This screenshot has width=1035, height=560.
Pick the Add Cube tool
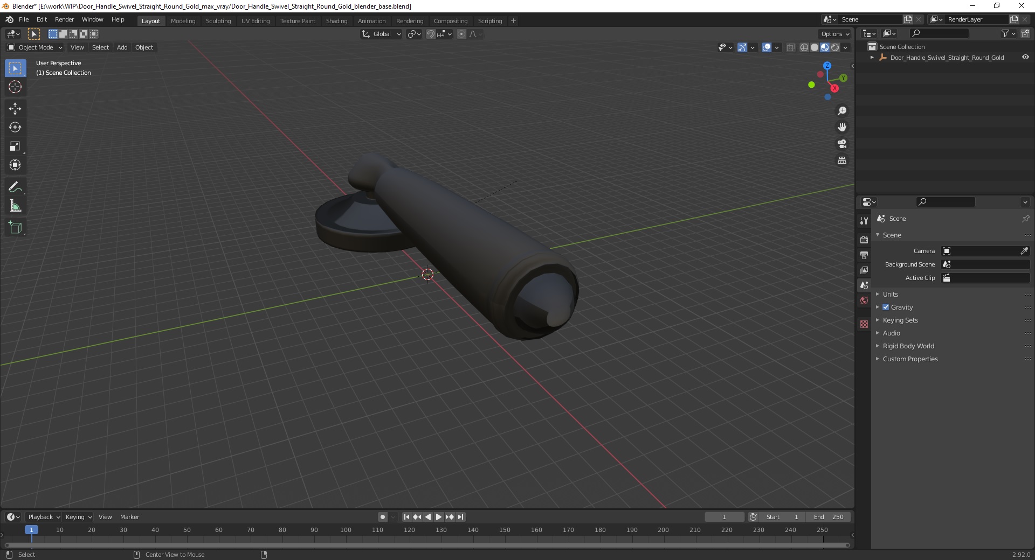pos(15,228)
